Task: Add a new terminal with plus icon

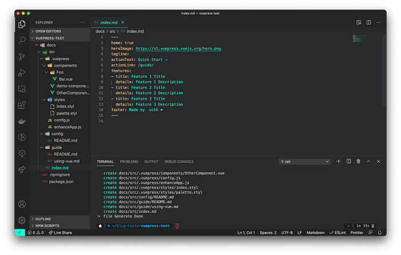Action: click(x=339, y=162)
